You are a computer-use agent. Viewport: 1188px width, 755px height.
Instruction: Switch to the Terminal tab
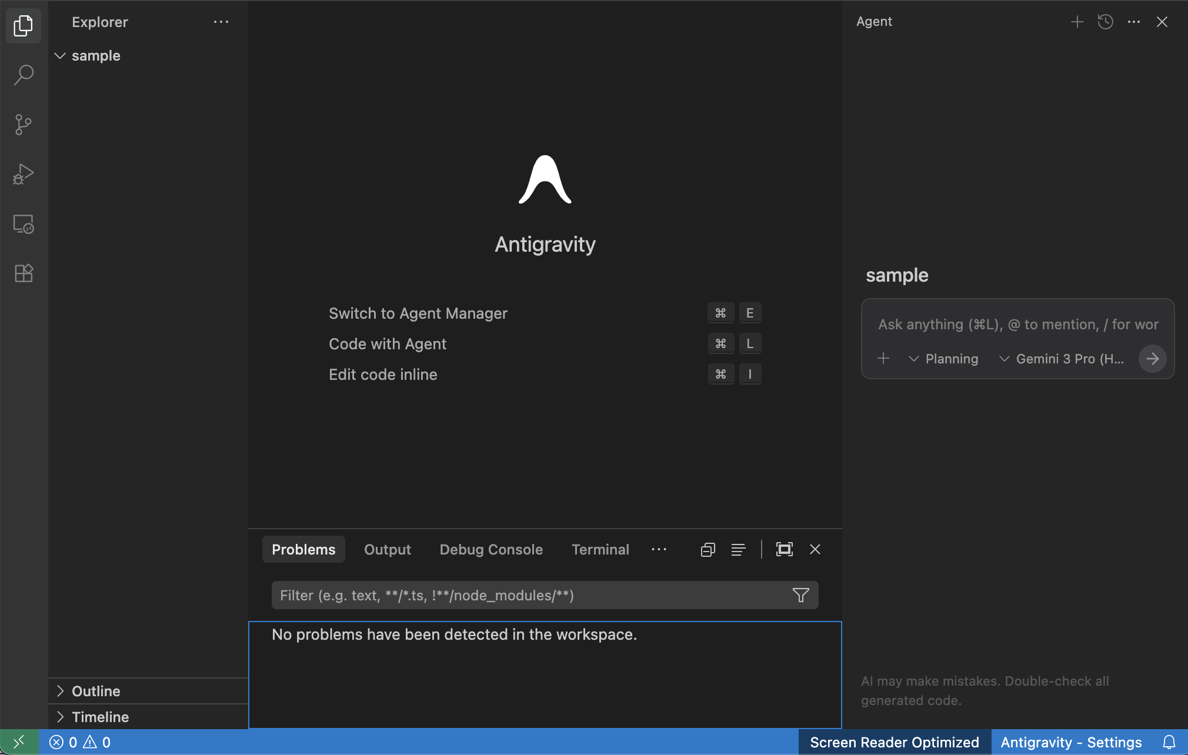point(600,549)
